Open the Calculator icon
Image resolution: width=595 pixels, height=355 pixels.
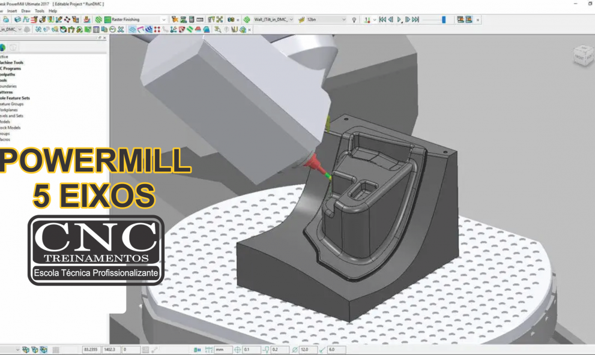point(192,19)
